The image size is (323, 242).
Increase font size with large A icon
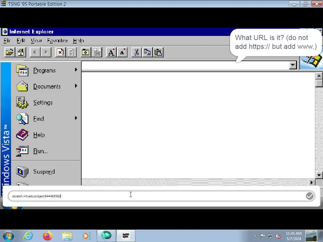[x=111, y=52]
